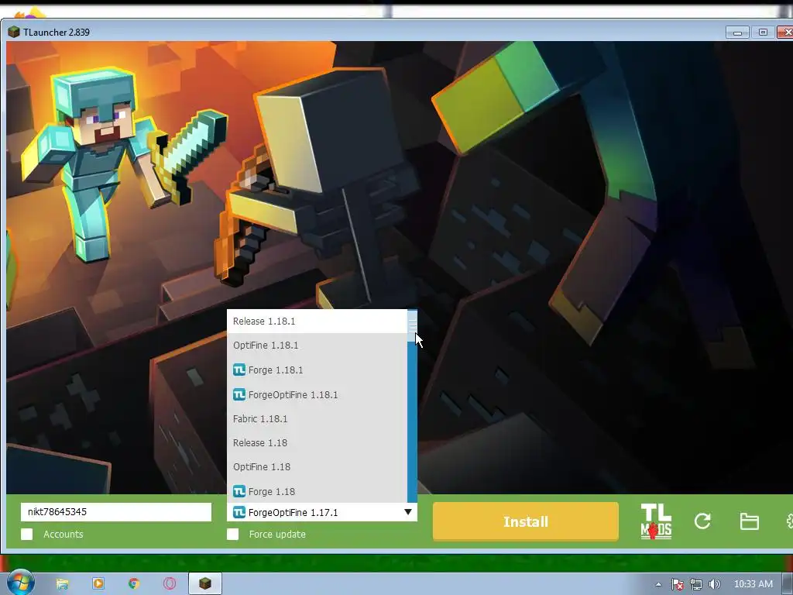This screenshot has width=793, height=595.
Task: Choose Fabric 1.18.1 version
Action: (x=317, y=419)
